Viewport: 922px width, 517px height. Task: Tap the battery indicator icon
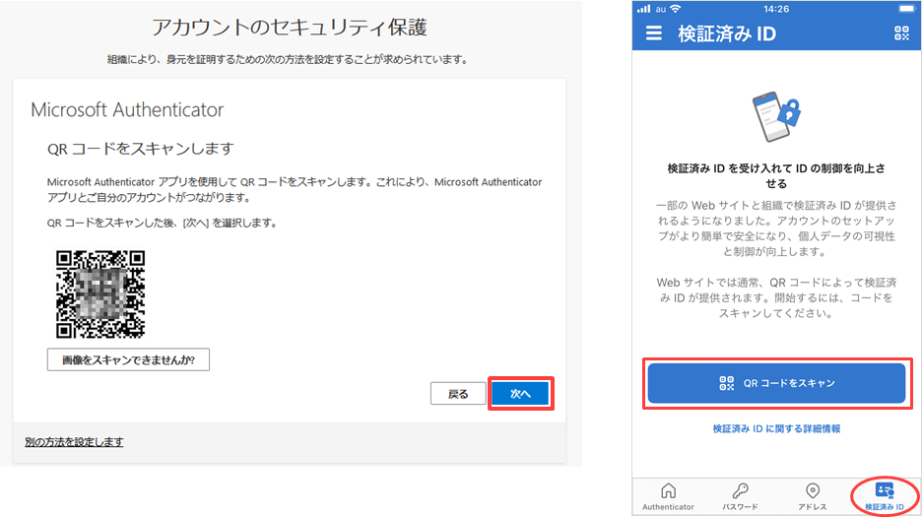906,9
